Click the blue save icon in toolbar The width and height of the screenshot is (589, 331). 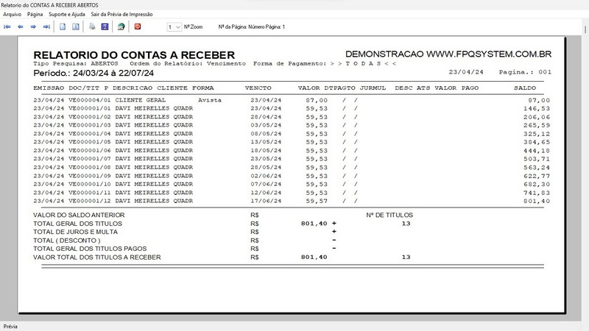click(x=105, y=26)
